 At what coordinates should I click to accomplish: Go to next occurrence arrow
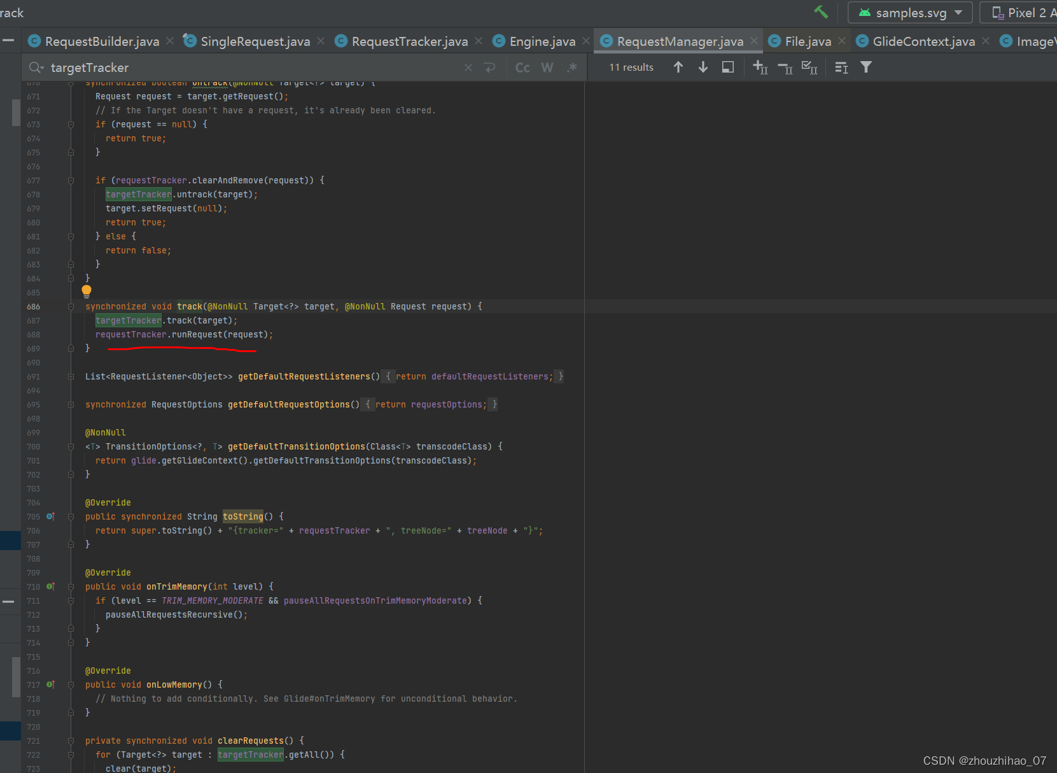(x=703, y=67)
